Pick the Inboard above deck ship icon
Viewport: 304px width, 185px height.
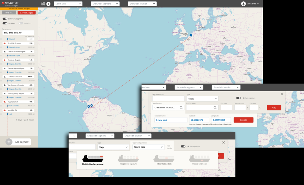tap(164, 158)
